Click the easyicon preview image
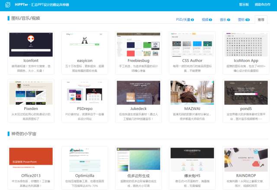 [x=84, y=44]
